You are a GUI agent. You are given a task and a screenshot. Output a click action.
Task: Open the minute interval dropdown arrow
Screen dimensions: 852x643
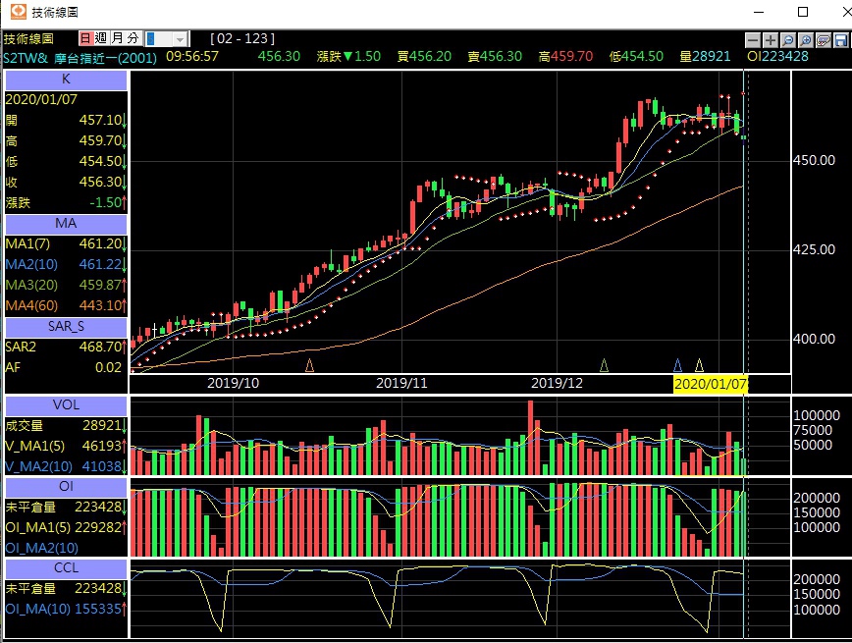pos(180,39)
